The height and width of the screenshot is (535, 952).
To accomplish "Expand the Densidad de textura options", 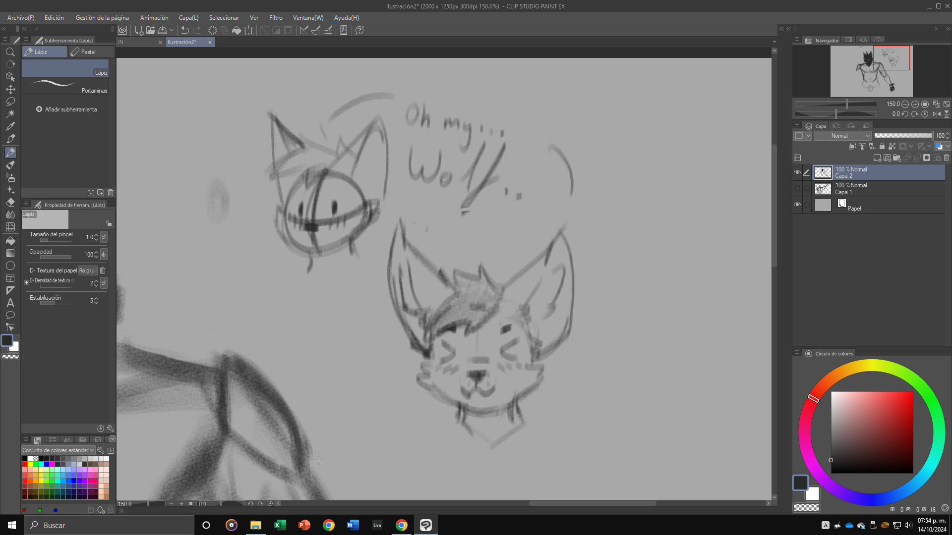I will point(26,283).
